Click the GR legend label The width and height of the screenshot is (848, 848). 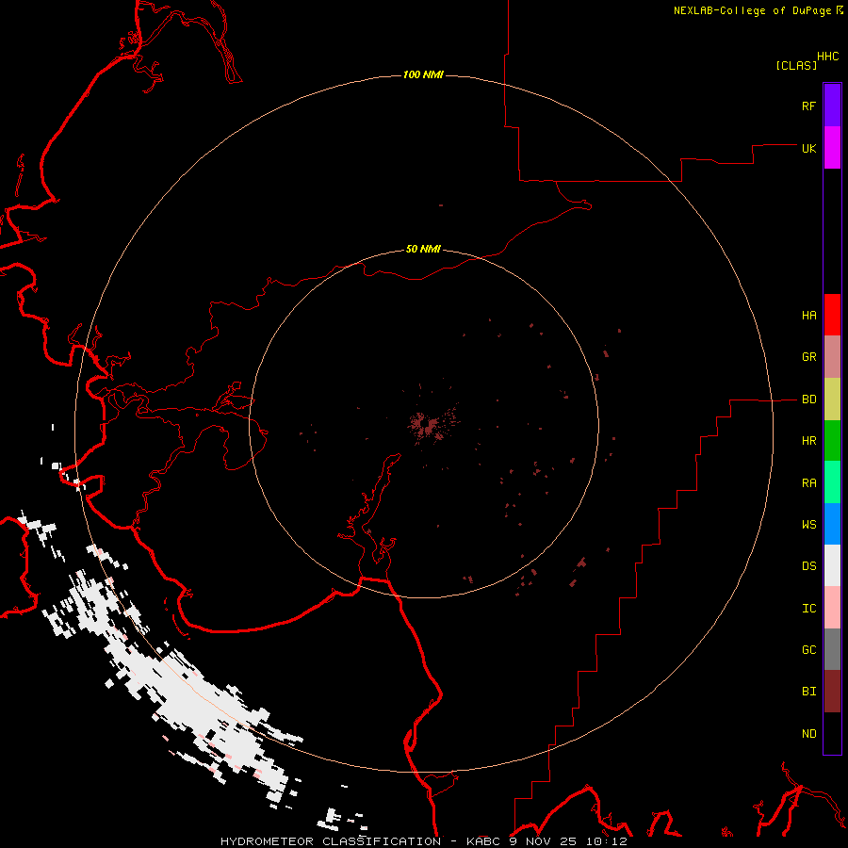coord(809,357)
